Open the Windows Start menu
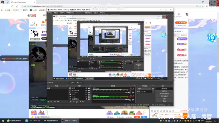The image size is (219, 123). click(2, 121)
